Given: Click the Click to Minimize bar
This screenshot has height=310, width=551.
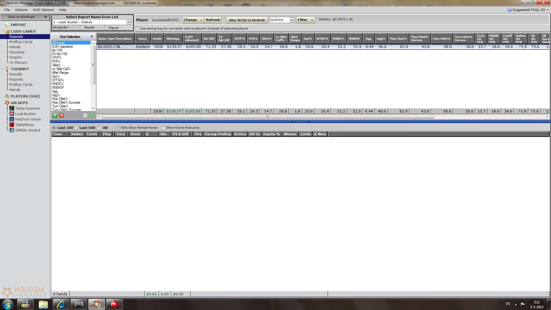Looking at the screenshot, I should 25,17.
